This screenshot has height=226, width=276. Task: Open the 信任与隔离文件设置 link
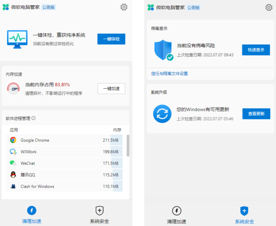(x=169, y=74)
